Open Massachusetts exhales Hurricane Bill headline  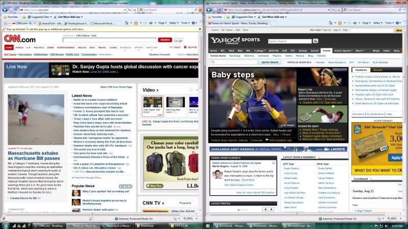(34, 156)
